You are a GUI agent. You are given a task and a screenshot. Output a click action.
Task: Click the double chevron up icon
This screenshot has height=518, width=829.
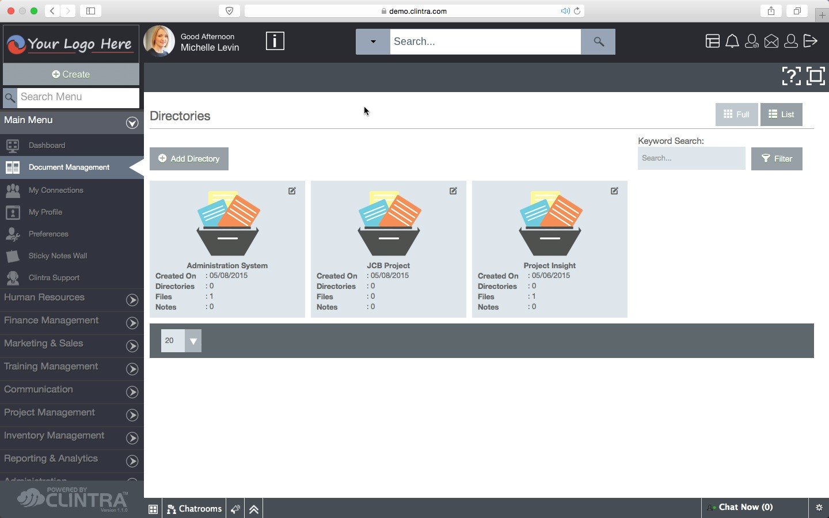click(x=254, y=509)
